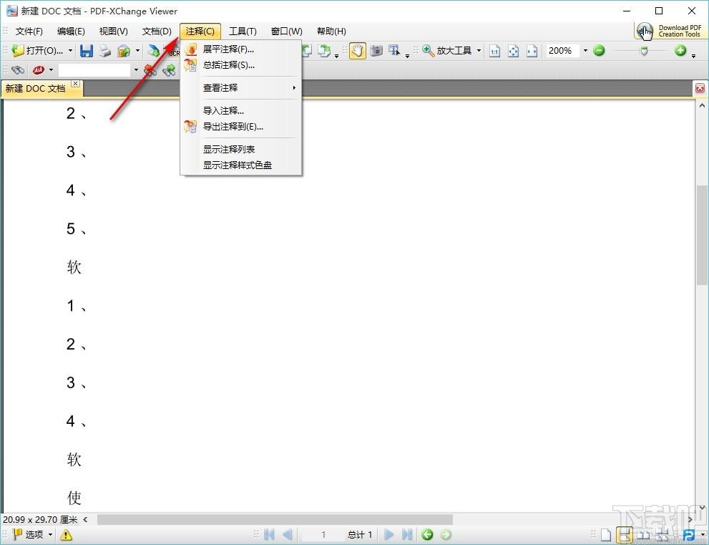Click the green minus zoom out button

[x=599, y=51]
